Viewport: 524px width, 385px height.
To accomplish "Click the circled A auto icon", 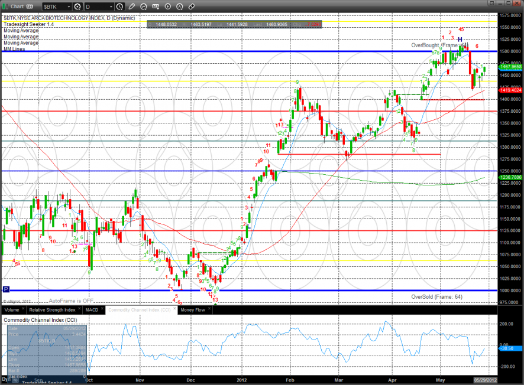I will pos(180,6).
